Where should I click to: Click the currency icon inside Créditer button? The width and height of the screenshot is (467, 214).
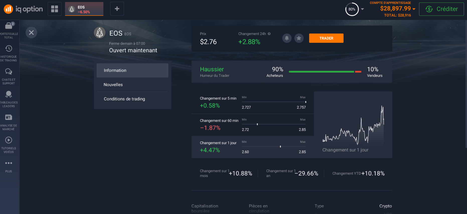[x=429, y=9]
